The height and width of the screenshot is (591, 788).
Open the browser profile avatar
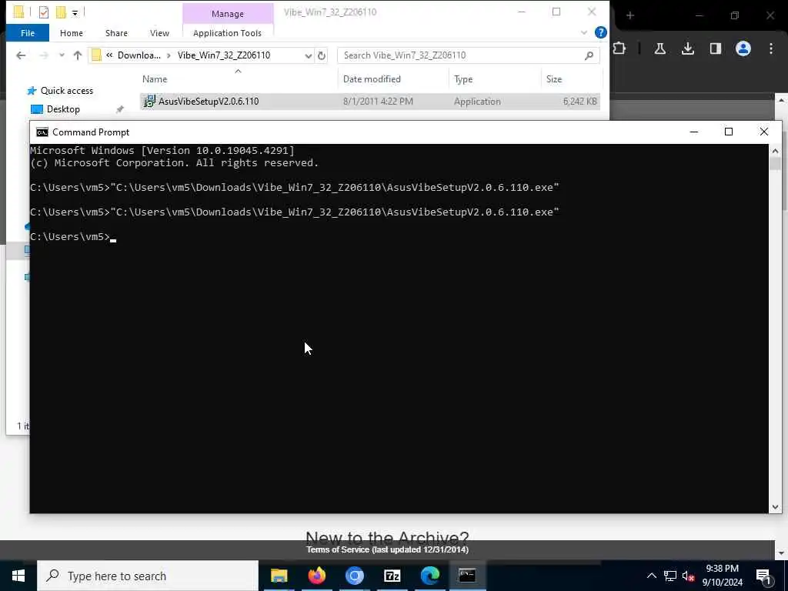pyautogui.click(x=743, y=48)
